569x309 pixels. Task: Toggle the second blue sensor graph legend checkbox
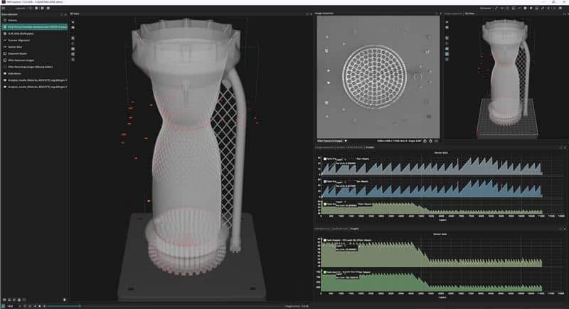(325, 181)
